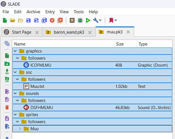Image resolution: width=175 pixels, height=139 pixels.
Task: Close the current archive with the red circle X
Action: (x=52, y=20)
